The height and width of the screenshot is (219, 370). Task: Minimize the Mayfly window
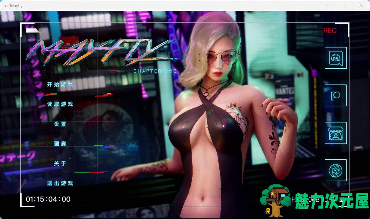(328, 5)
